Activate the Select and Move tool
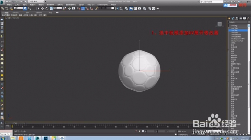Viewport: 251px width, 140px height. [x=42, y=8]
